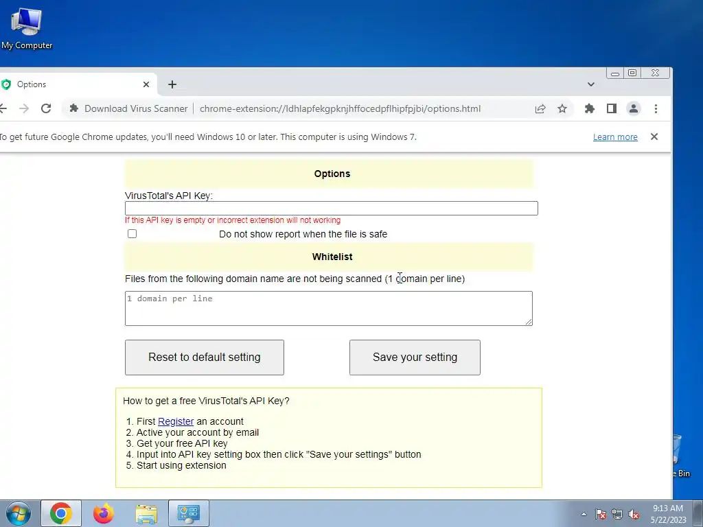Click 'Active your account by email' step
703x527 pixels.
(x=198, y=432)
